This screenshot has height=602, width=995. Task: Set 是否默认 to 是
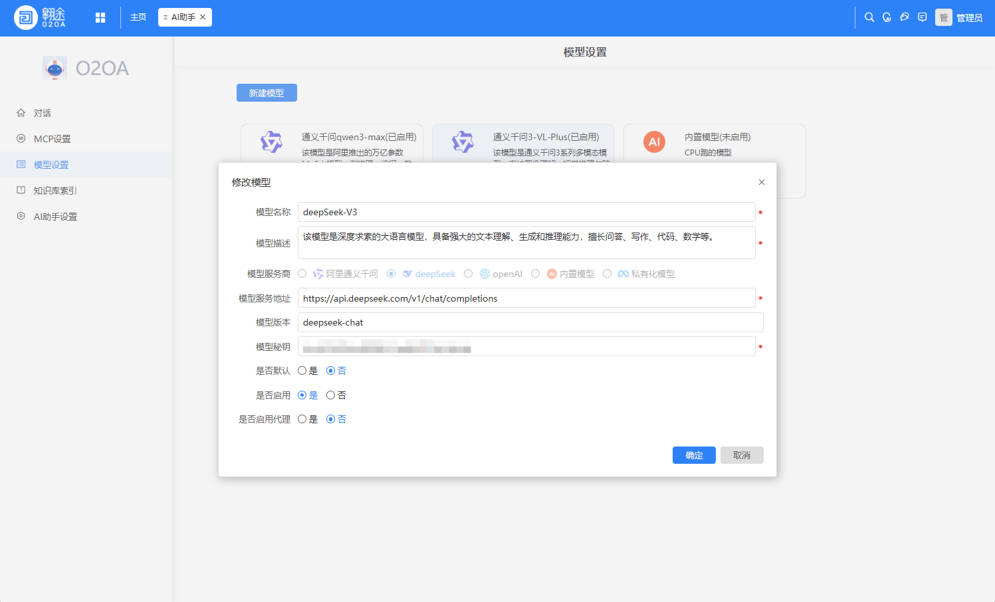(x=302, y=371)
